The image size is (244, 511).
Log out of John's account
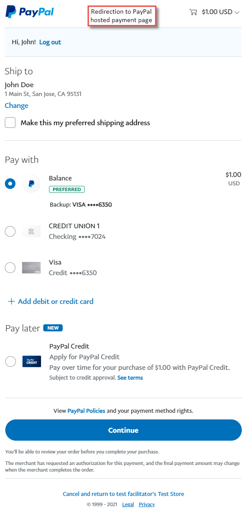pos(50,42)
